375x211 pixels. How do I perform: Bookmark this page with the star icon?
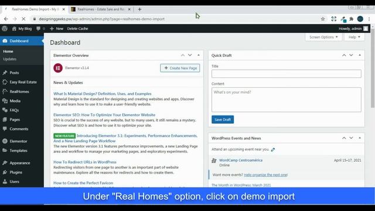click(x=323, y=19)
